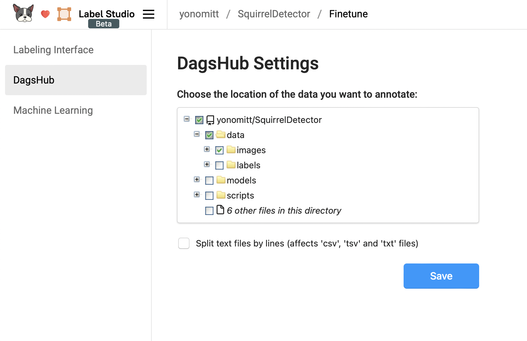Enable 'Split text files by lines'
The width and height of the screenshot is (527, 341).
(x=184, y=243)
